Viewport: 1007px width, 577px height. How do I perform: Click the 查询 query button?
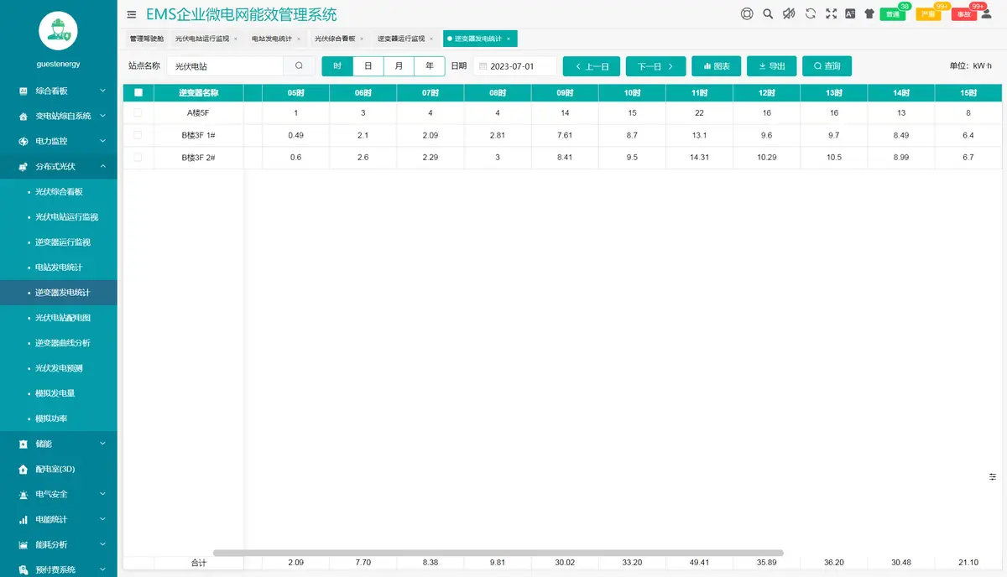(827, 65)
